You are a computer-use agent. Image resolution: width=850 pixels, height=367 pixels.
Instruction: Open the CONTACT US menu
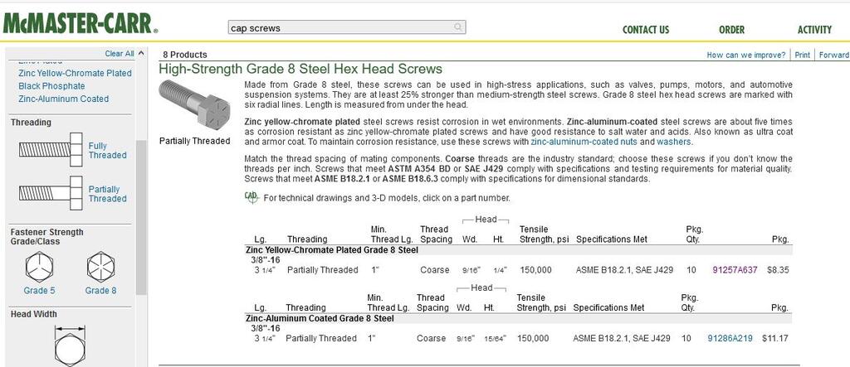click(x=646, y=30)
